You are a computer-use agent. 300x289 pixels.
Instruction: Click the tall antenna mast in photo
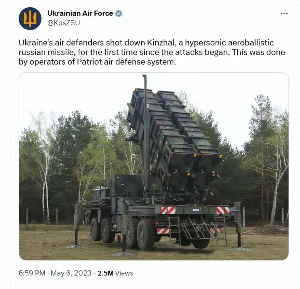[x=146, y=138]
